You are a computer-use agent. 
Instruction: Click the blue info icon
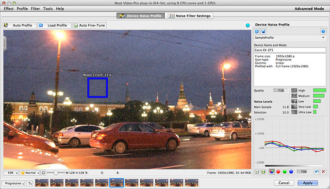pos(323,31)
